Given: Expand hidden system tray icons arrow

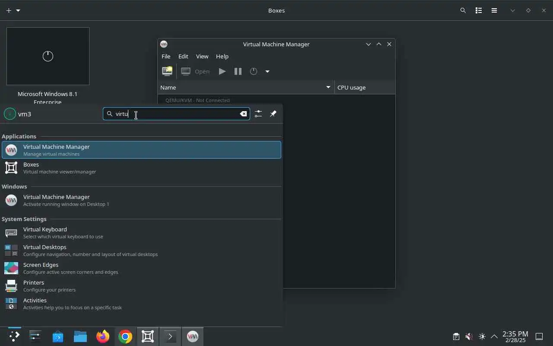Looking at the screenshot, I should pyautogui.click(x=494, y=336).
